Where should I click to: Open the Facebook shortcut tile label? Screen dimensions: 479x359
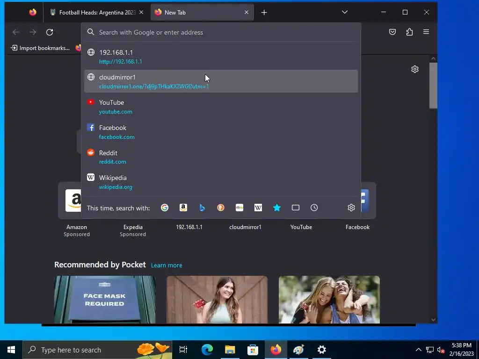coord(357,227)
